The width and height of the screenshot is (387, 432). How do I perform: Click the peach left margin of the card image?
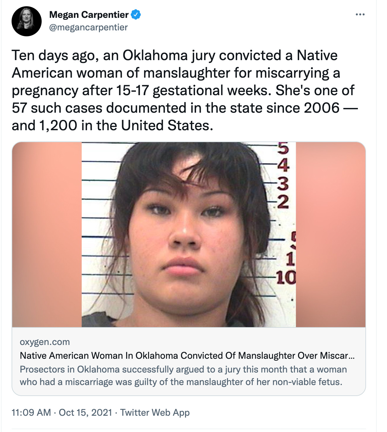click(x=47, y=234)
